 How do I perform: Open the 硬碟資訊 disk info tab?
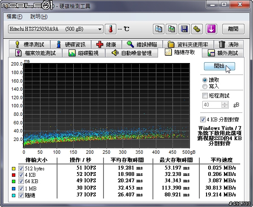pyautogui.click(x=71, y=44)
